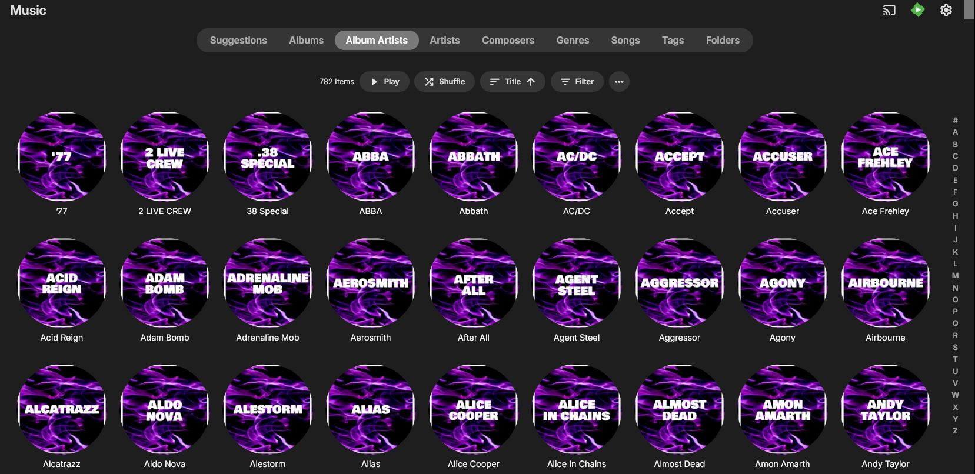
Task: Select the Aldo Nova artist image
Action: (x=165, y=409)
